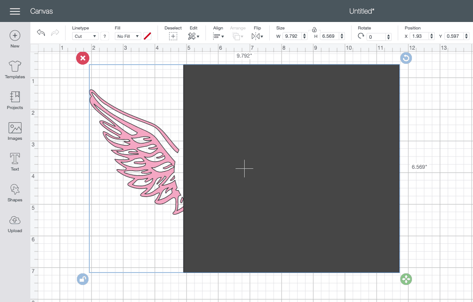Redo the last action
Image resolution: width=473 pixels, height=302 pixels.
point(55,33)
